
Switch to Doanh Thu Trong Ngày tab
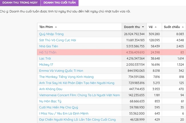coord(20,3)
